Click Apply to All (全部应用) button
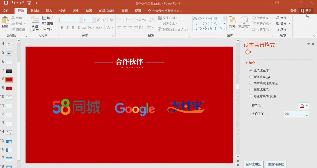 [254, 164]
